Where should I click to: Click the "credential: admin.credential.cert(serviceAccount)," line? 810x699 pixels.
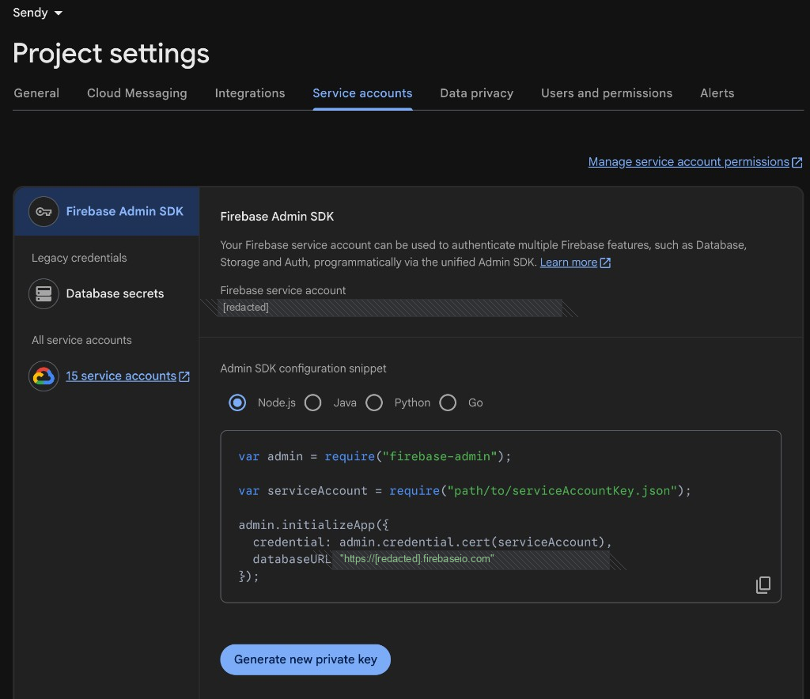(432, 542)
